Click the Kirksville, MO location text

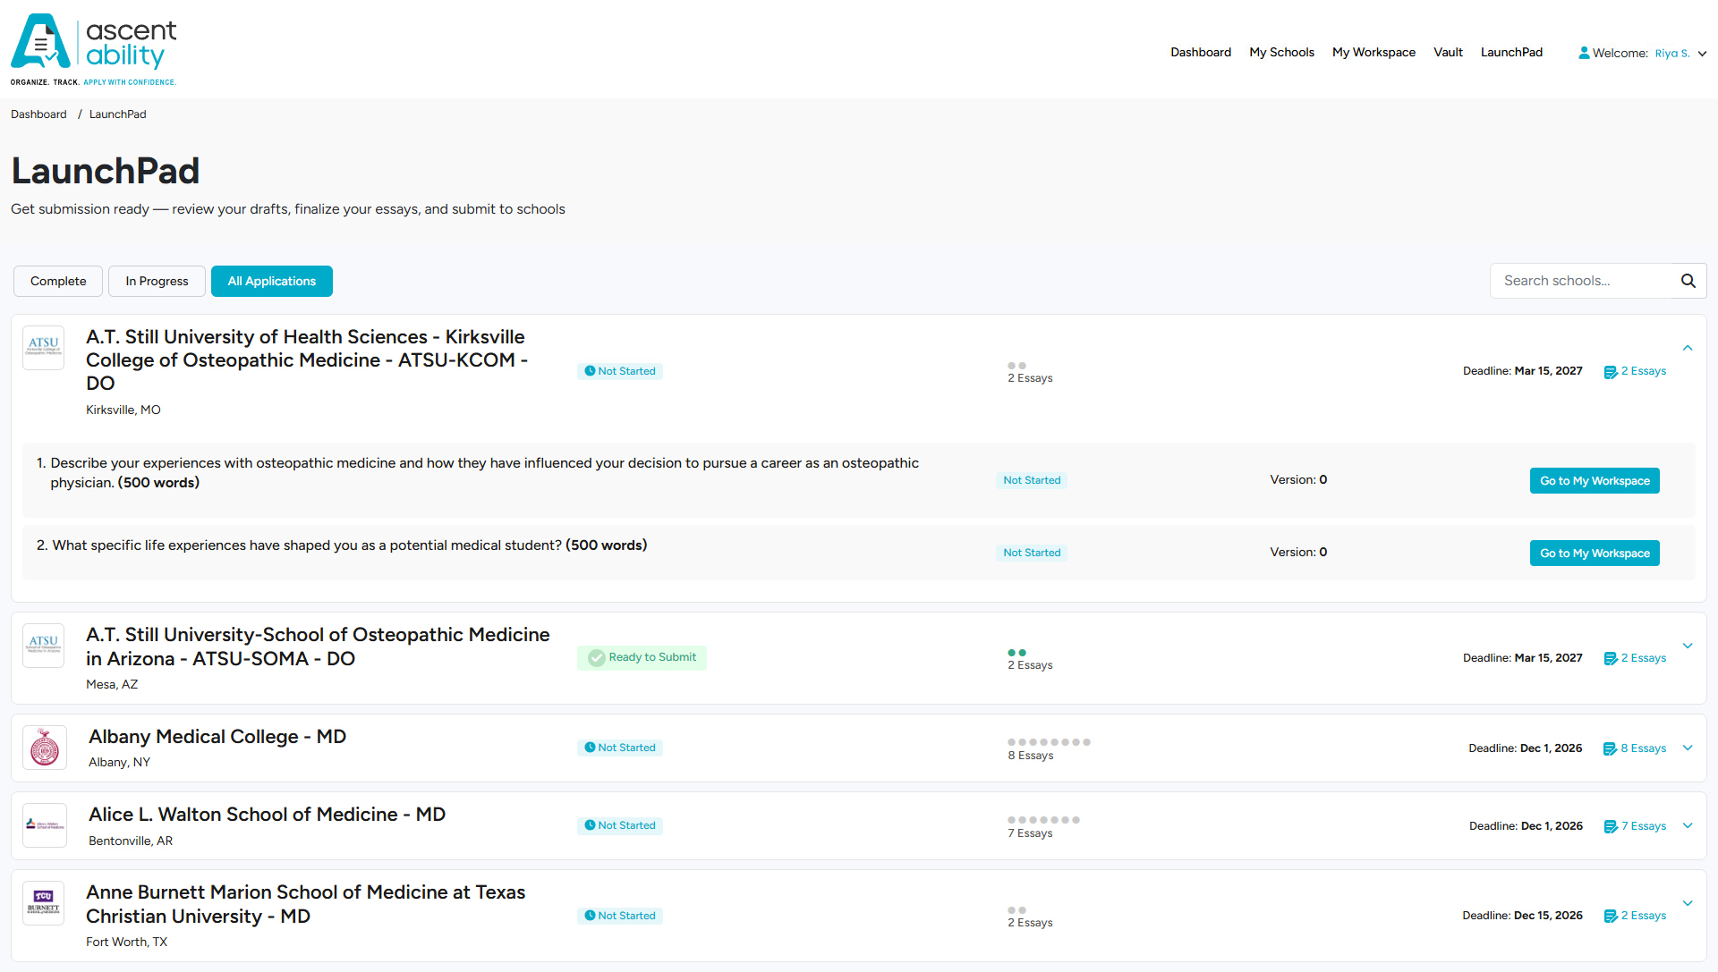(123, 410)
